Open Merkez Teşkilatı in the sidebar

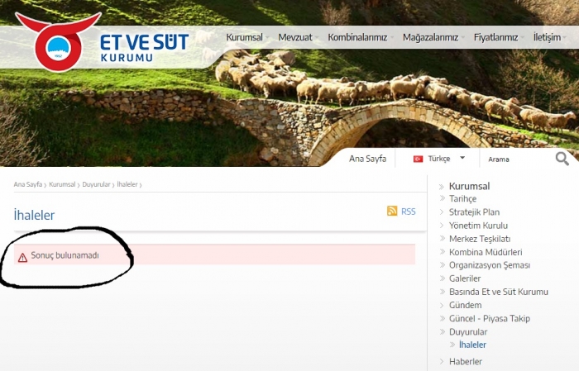pyautogui.click(x=480, y=239)
